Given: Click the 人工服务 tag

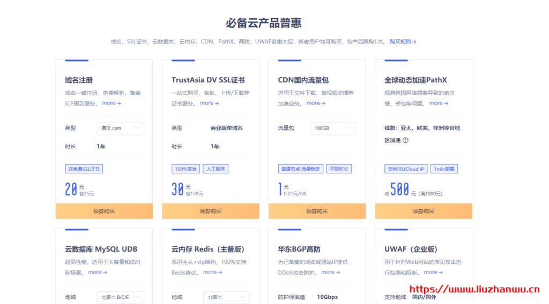Looking at the screenshot, I should click(216, 169).
